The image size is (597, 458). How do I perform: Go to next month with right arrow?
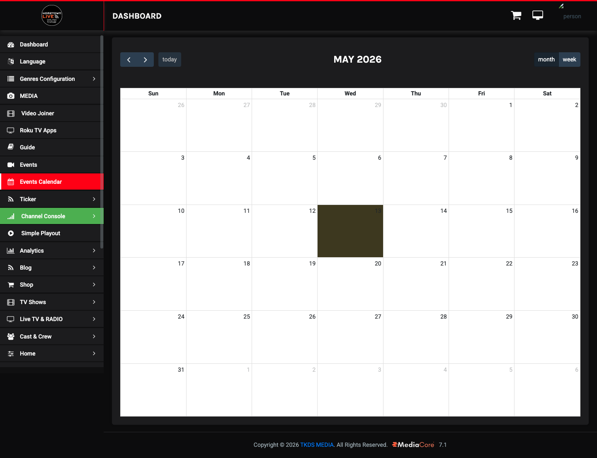point(146,59)
